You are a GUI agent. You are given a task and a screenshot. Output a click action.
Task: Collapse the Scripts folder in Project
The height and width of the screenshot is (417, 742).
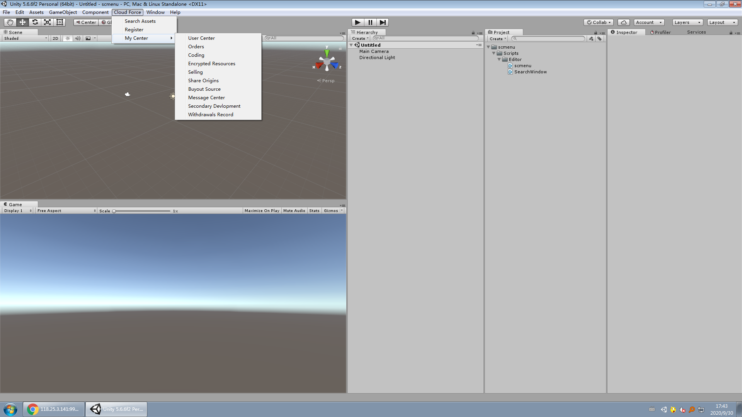click(494, 53)
